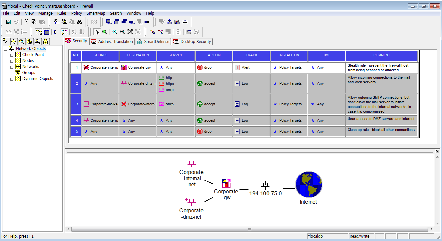Click the DESTINATION column header

pos(138,55)
